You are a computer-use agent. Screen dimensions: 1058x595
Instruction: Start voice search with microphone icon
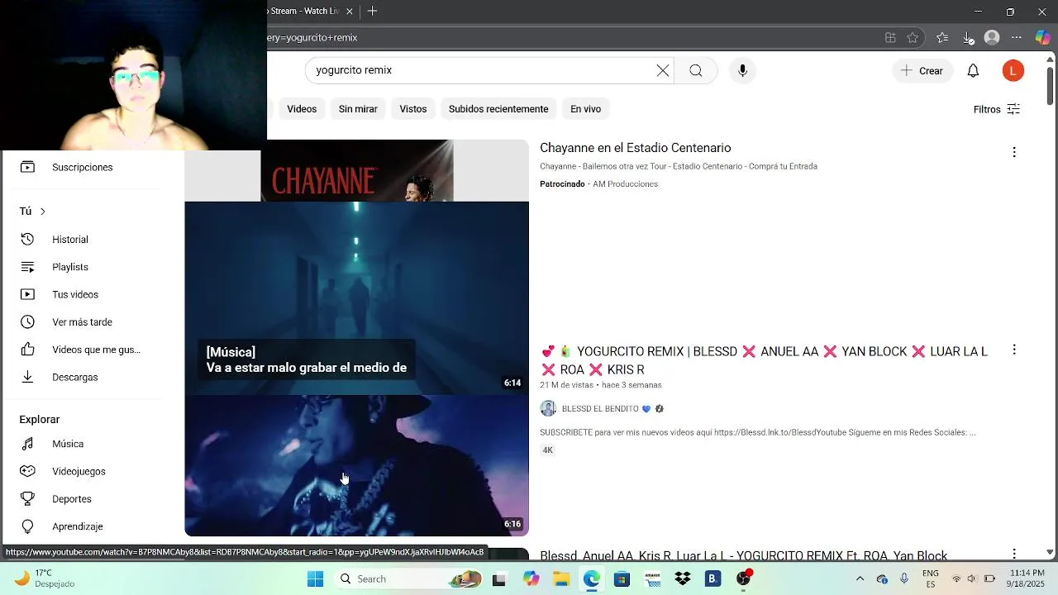742,70
